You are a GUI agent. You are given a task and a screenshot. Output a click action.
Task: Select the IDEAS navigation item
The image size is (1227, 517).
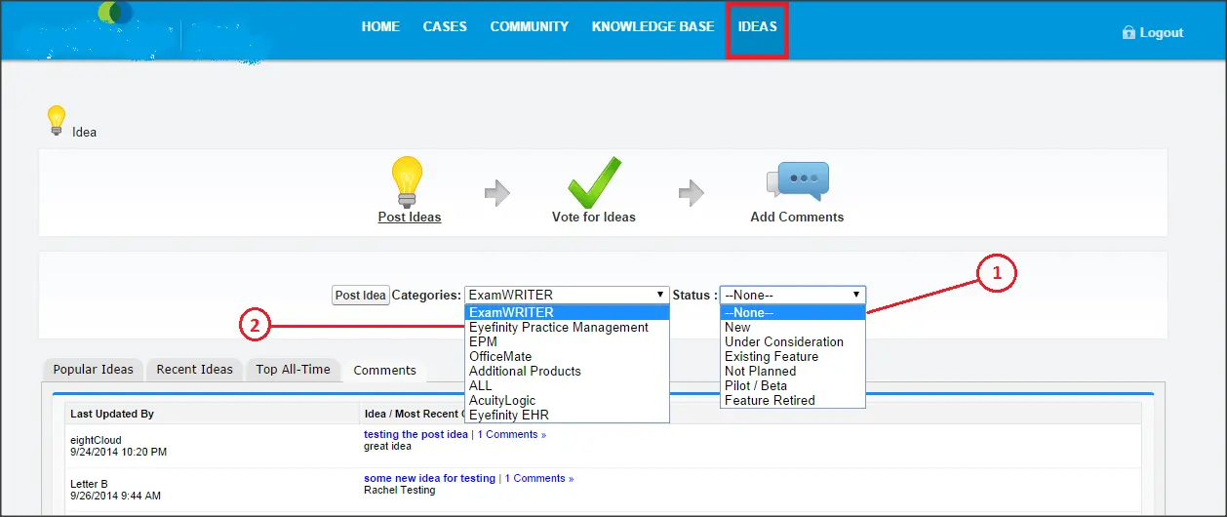758,27
